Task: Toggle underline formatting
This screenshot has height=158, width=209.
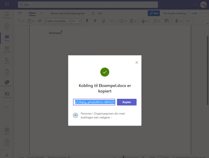Action: (x=103, y=21)
